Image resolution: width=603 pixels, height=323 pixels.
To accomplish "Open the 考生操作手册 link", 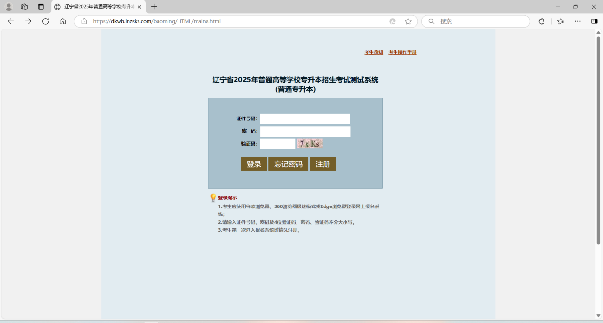I will click(402, 52).
